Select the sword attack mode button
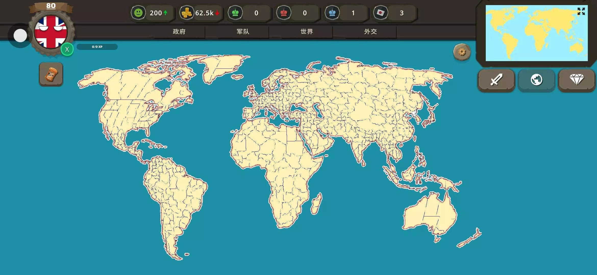This screenshot has height=275, width=597. pos(496,80)
